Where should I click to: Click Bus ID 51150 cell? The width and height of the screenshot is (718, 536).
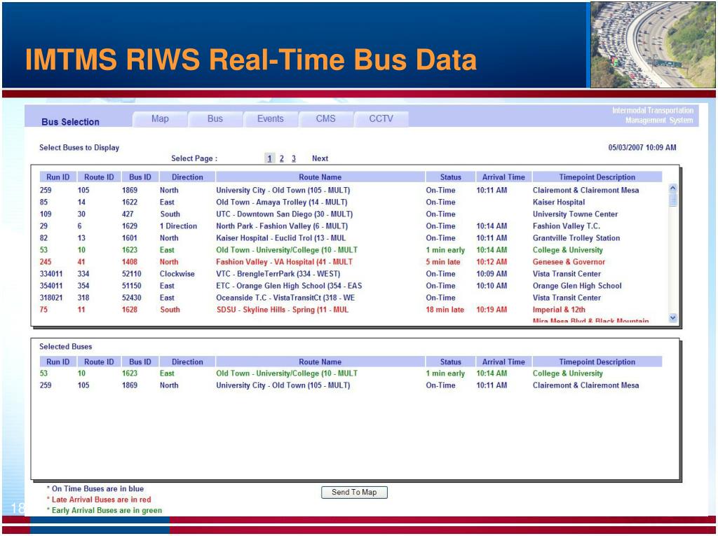tap(132, 286)
